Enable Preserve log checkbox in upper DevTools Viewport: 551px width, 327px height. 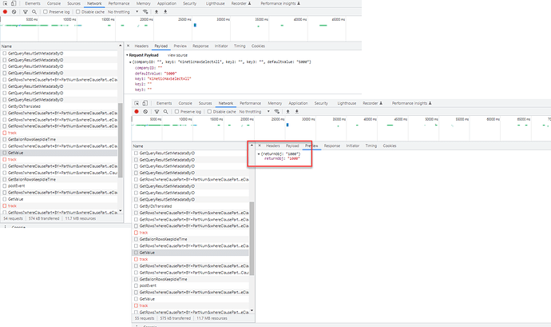click(x=46, y=12)
